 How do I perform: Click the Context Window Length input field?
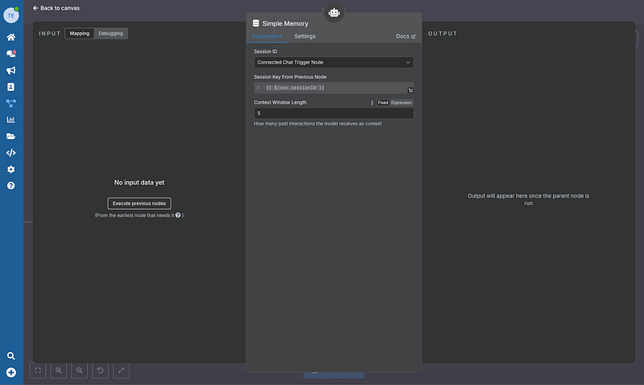[333, 113]
